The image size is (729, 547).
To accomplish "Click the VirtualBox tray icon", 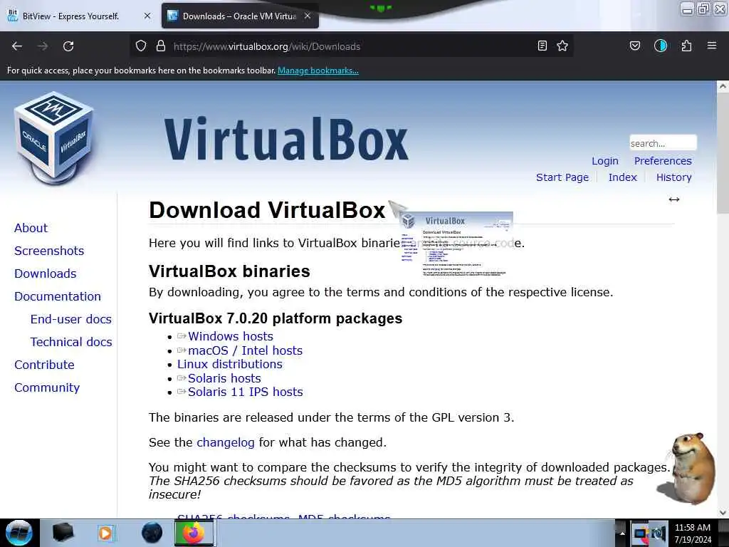I will (x=640, y=533).
